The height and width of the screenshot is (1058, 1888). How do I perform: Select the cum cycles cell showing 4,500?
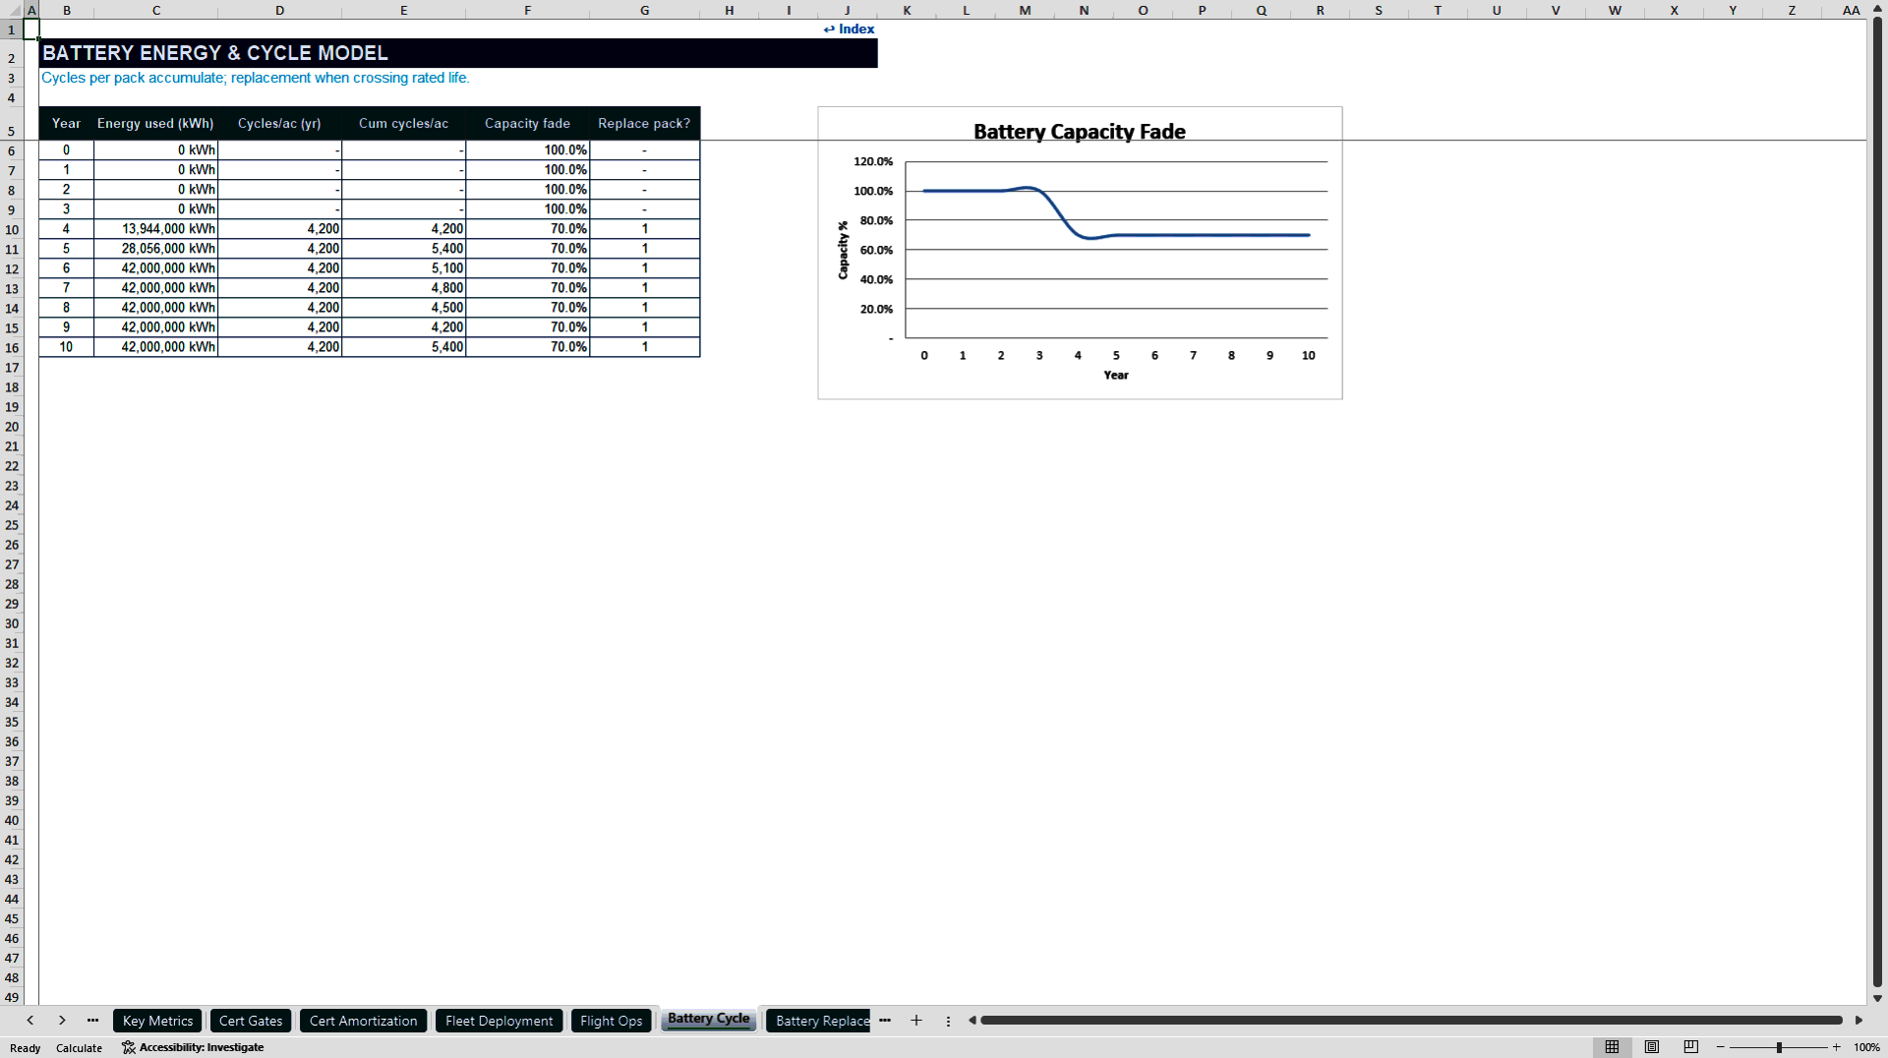click(404, 308)
